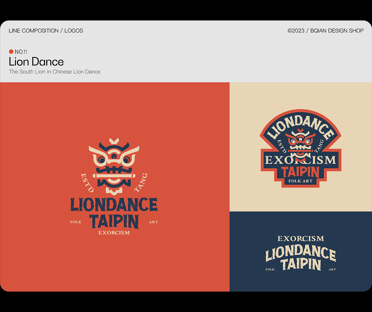This screenshot has width=372, height=312.
Task: Click the "ART" text on the navy panel
Action: point(332,269)
